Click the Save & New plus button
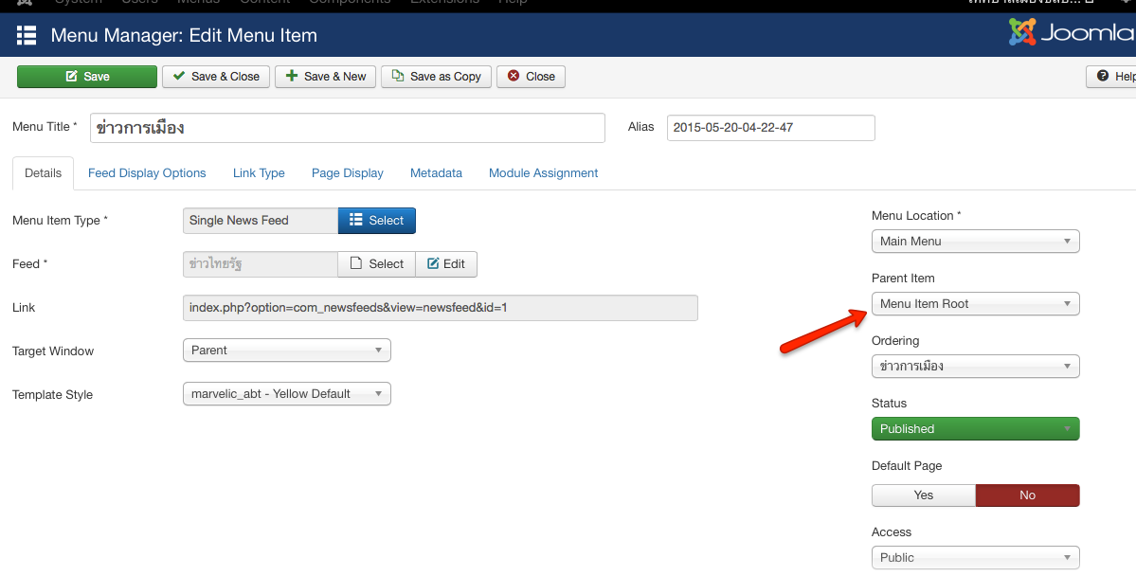 [x=326, y=77]
